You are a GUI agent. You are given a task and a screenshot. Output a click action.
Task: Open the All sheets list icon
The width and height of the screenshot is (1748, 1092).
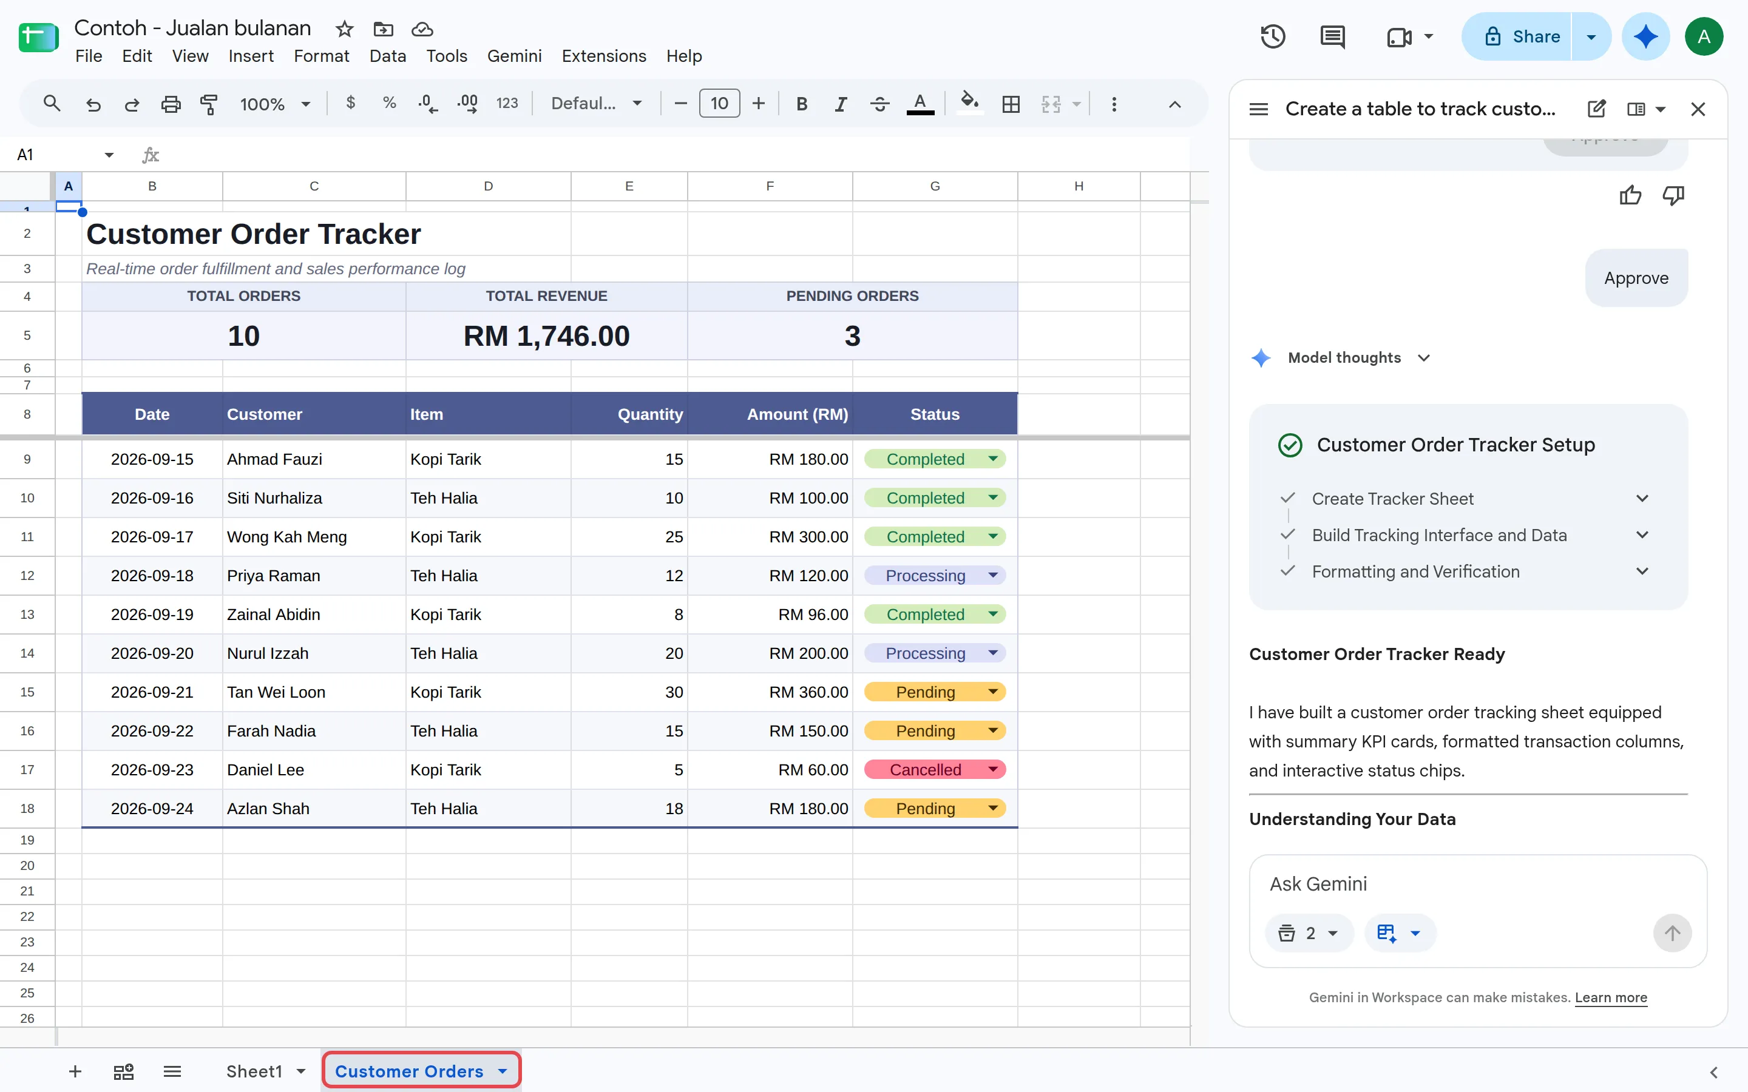[172, 1071]
